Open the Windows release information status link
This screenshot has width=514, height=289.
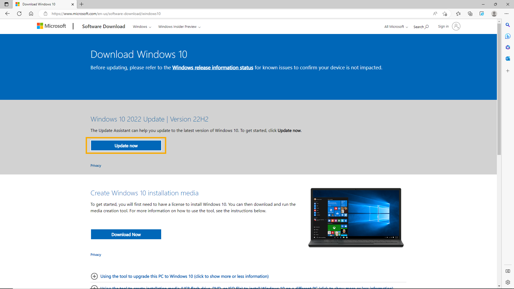coord(213,68)
